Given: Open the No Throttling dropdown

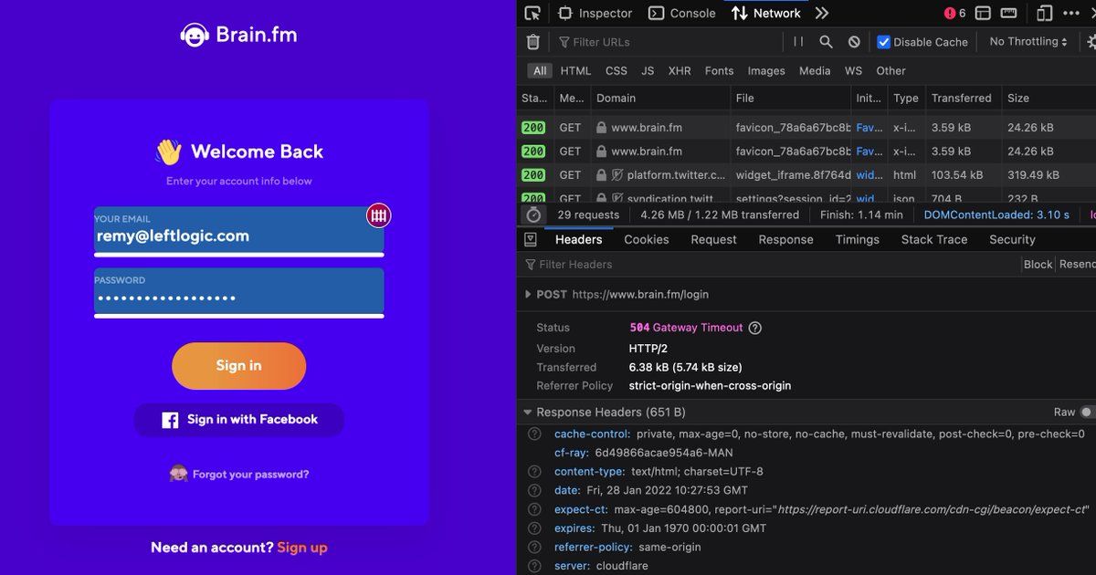Looking at the screenshot, I should click(1028, 42).
